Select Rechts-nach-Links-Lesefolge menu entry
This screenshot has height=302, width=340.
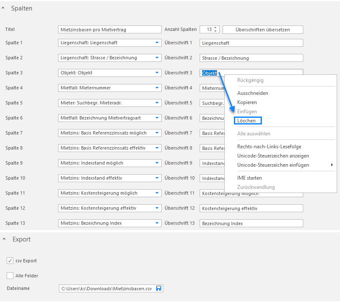tap(269, 147)
